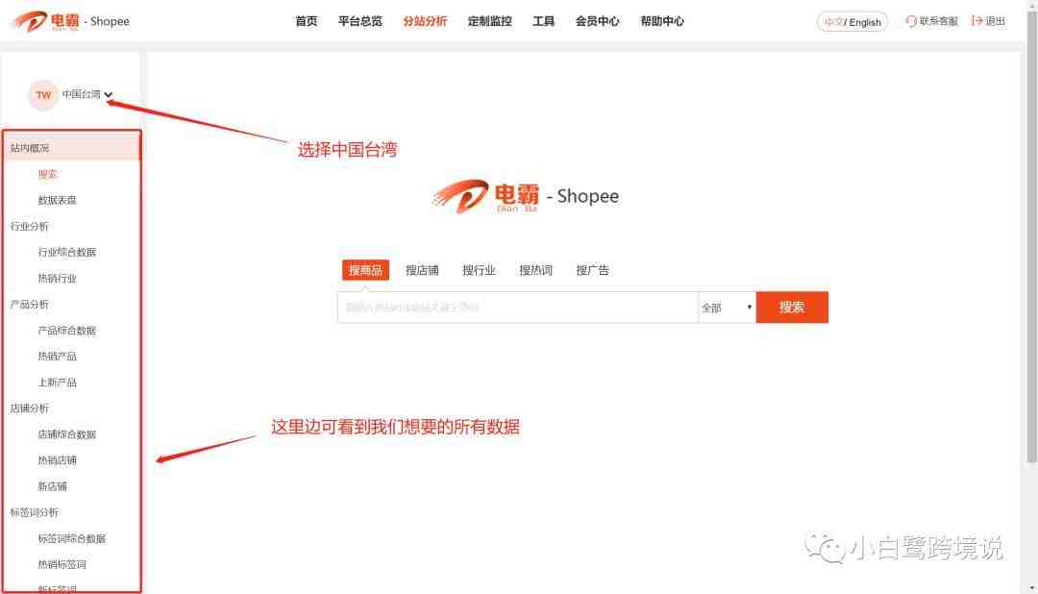Open the 全部 category dropdown
This screenshot has width=1038, height=594.
(x=727, y=308)
